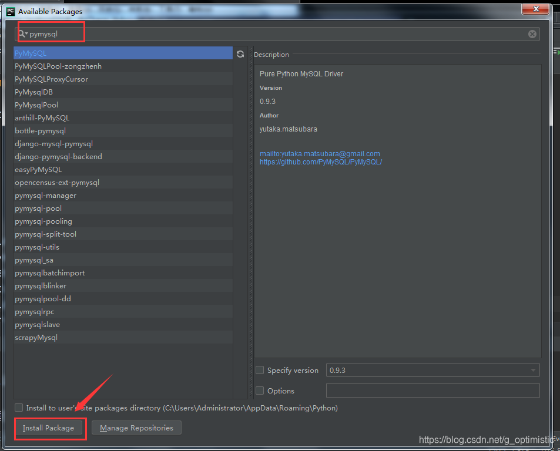Viewport: 560px width, 451px height.
Task: Select django-mysql-pymysql package
Action: [x=123, y=144]
